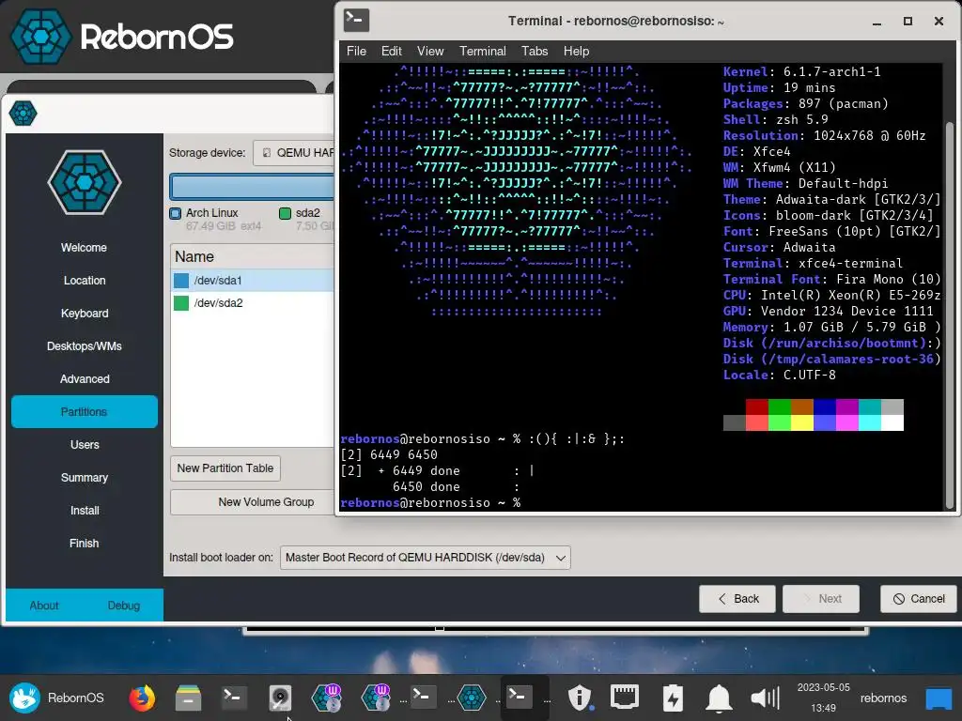Click the blue show-desktop icon in the tray
This screenshot has height=721, width=962.
[939, 698]
